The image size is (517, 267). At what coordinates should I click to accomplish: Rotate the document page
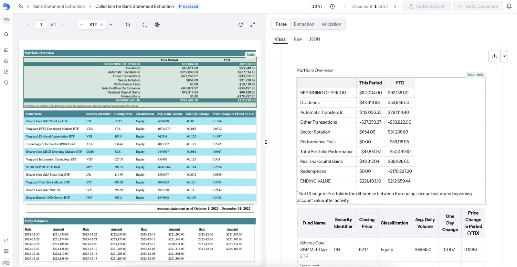(x=240, y=25)
